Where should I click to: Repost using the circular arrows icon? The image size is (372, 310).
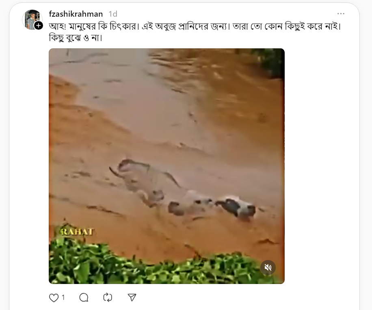(108, 297)
